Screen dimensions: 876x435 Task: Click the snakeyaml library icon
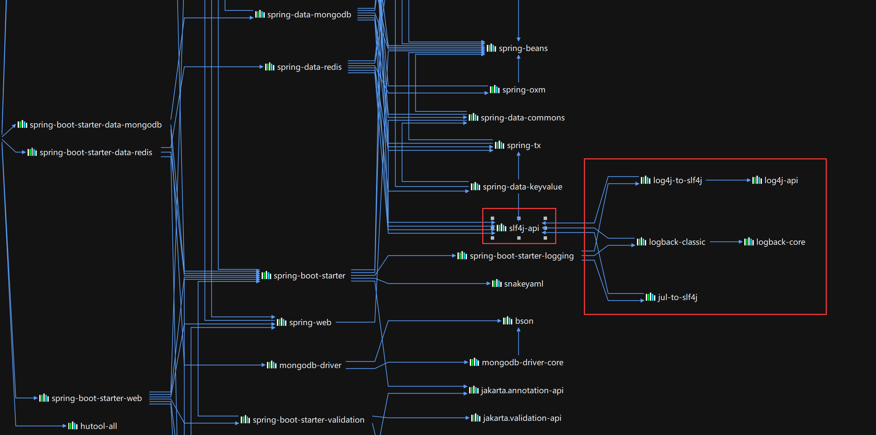[496, 283]
